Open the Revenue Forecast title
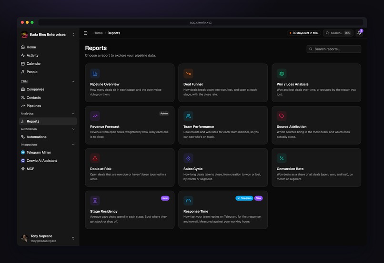This screenshot has width=384, height=263. tap(104, 127)
